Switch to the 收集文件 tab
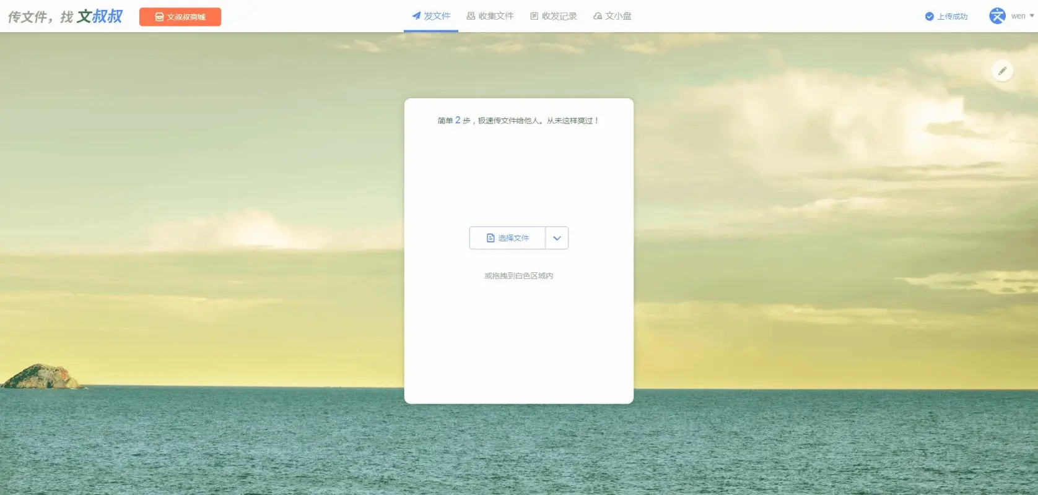This screenshot has width=1038, height=495. point(495,16)
